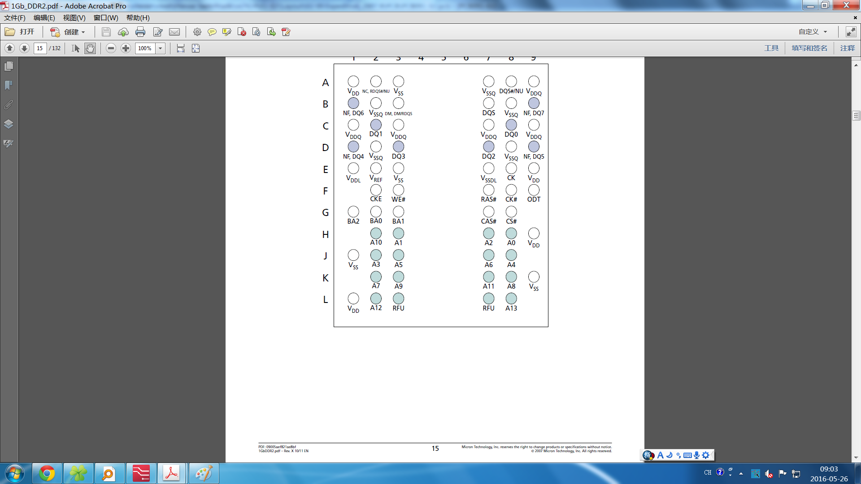Toggle fit-width scrolling mode

tap(181, 48)
